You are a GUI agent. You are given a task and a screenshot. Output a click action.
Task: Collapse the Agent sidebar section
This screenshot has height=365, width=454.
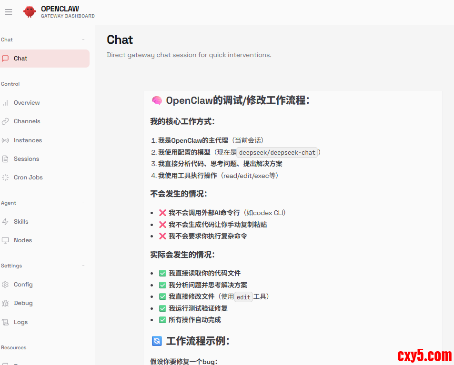[x=83, y=203]
